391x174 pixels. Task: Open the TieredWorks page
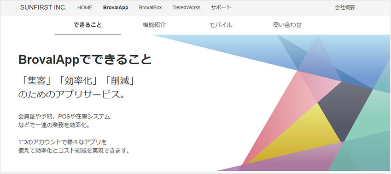(x=186, y=8)
